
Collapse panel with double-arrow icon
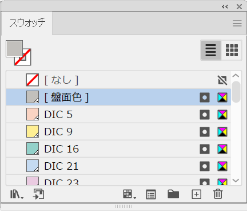[225, 7]
